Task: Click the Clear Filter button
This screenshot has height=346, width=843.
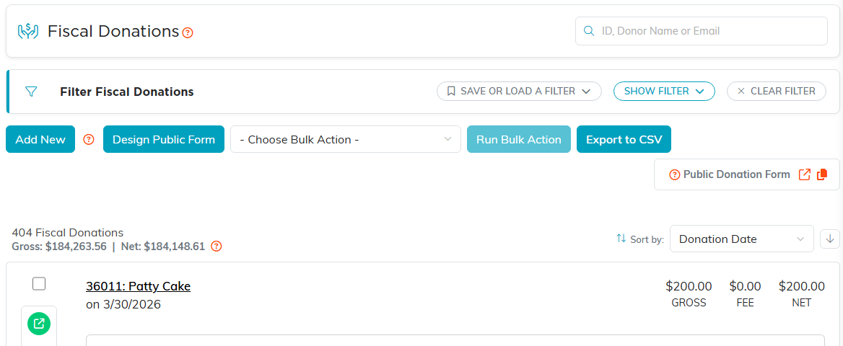Action: tap(777, 92)
